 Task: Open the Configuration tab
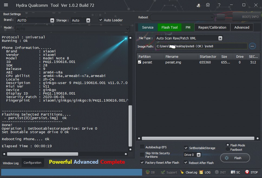click(32, 163)
